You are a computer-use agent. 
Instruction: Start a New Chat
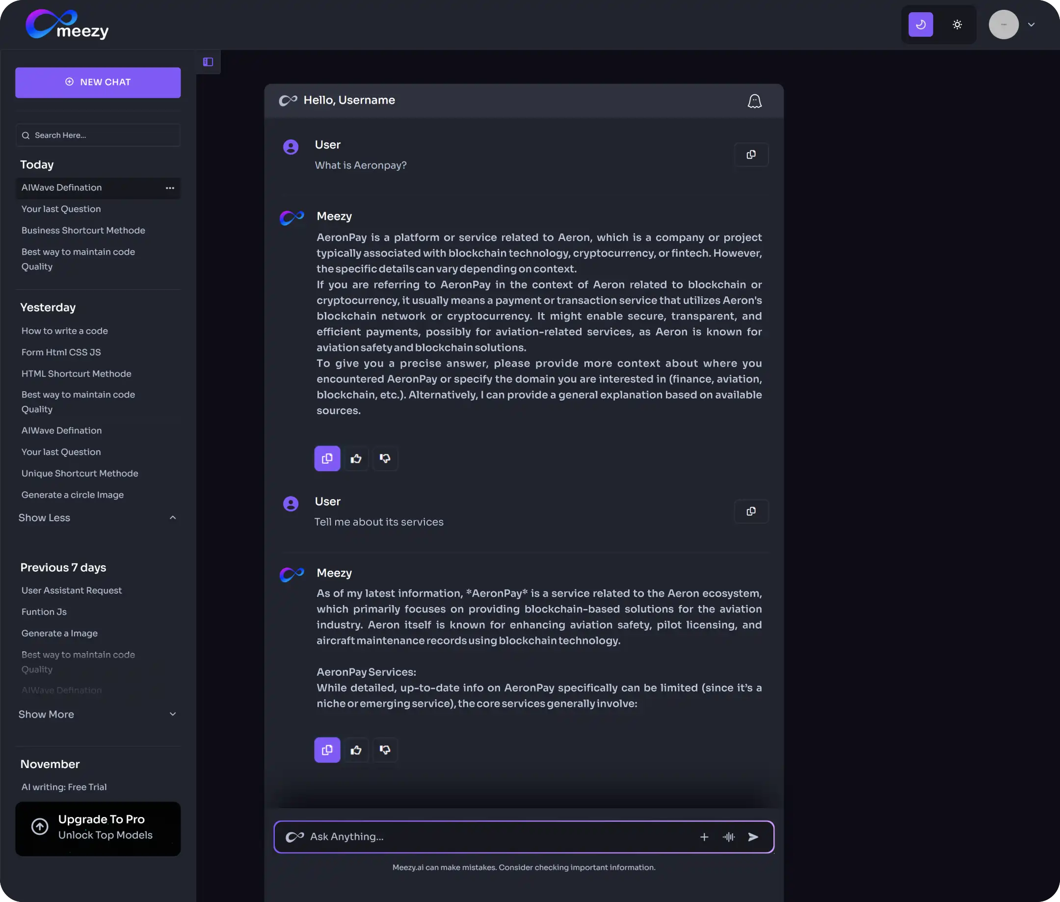coord(98,82)
